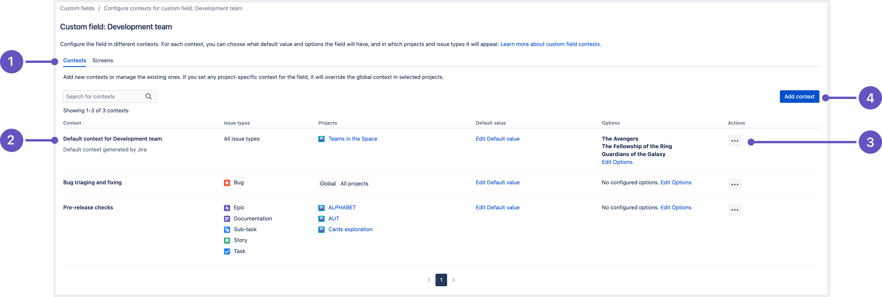Click The Avengers option text
Screen dimensions: 882x297
pyautogui.click(x=620, y=139)
